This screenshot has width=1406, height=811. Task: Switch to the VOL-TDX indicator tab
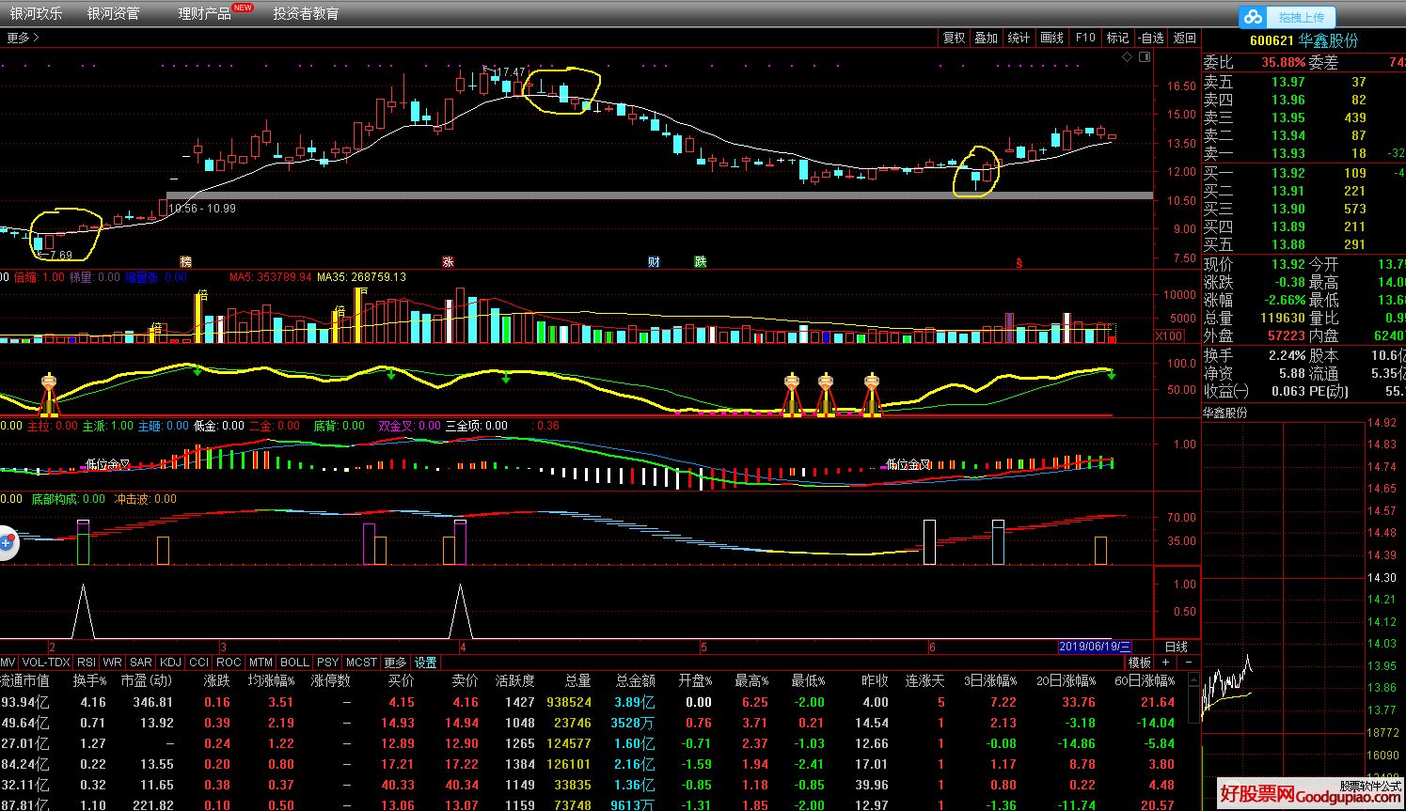[46, 663]
